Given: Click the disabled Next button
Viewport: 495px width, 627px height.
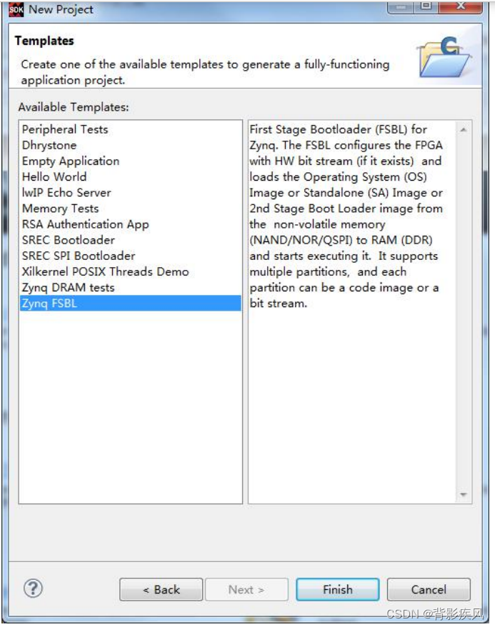Looking at the screenshot, I should coord(246,589).
